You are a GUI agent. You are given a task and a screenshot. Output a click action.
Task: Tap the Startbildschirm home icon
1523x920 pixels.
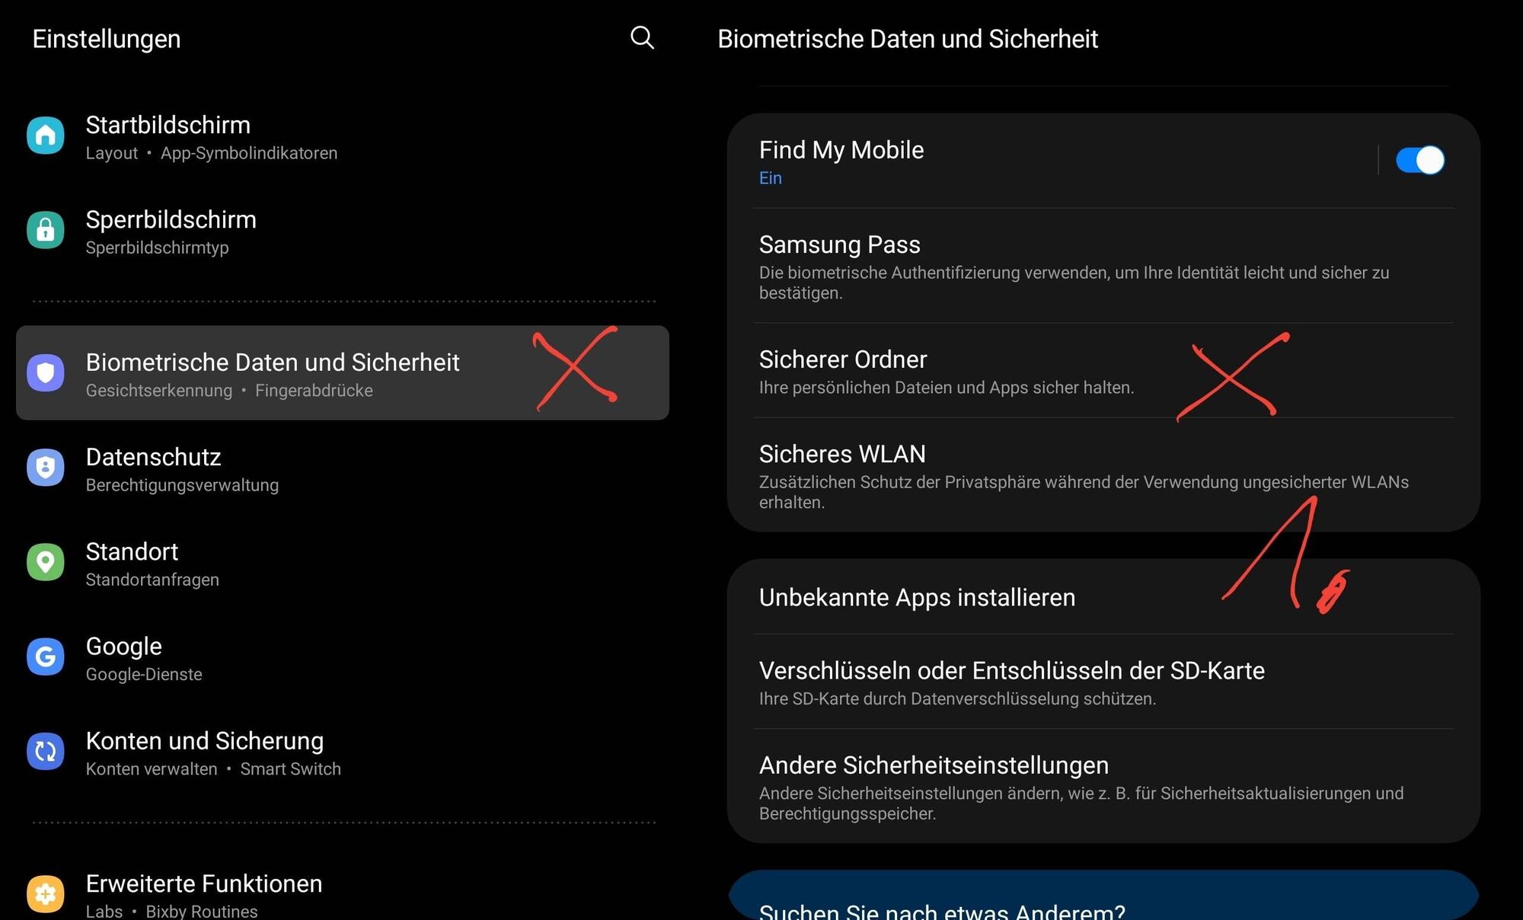pyautogui.click(x=46, y=136)
